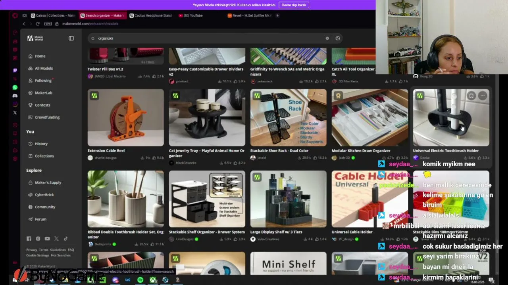Open the Extension Cable Reel thumbnail
Screen dimensions: 508x285
point(126,118)
